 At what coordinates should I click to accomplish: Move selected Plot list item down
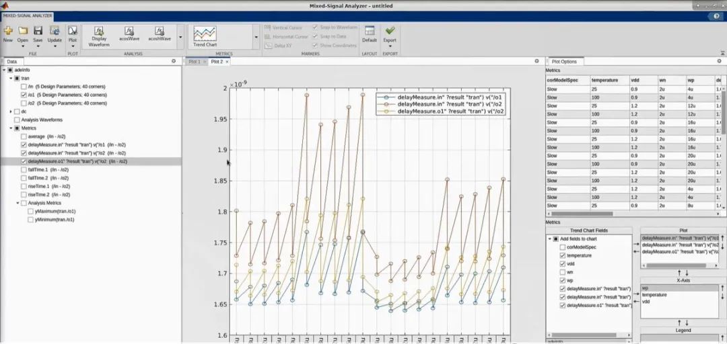(722, 246)
